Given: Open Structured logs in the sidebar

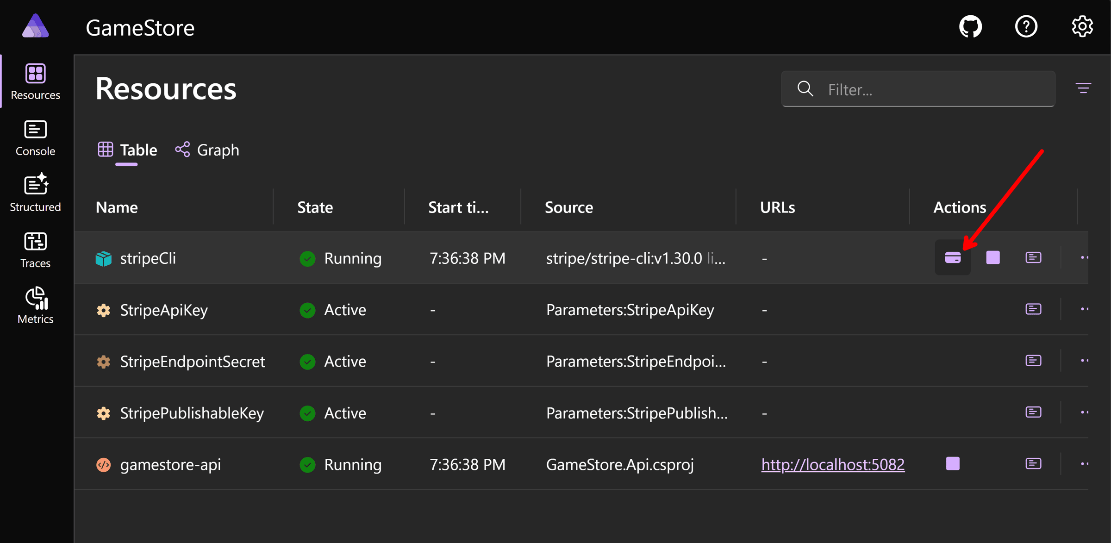Looking at the screenshot, I should tap(36, 193).
